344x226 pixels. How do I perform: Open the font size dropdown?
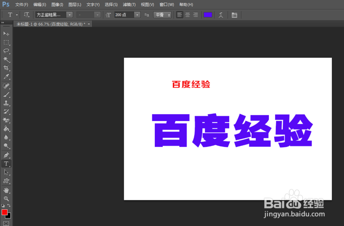(x=137, y=15)
